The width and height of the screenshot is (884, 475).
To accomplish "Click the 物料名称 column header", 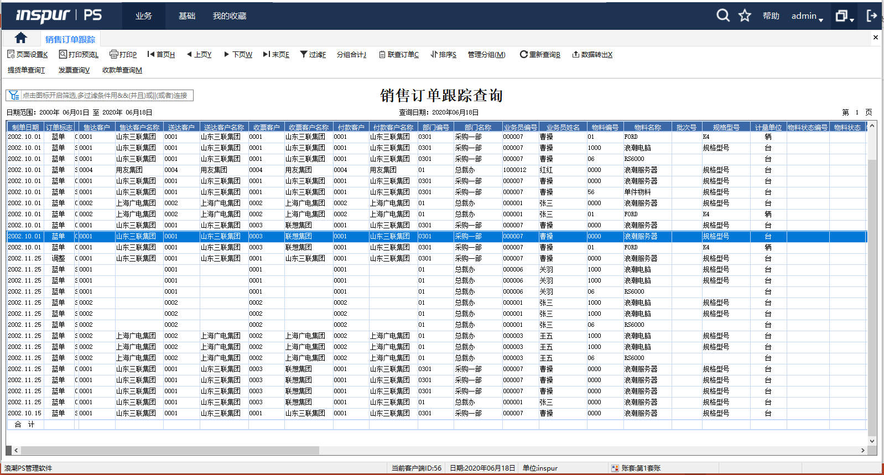I will point(647,127).
